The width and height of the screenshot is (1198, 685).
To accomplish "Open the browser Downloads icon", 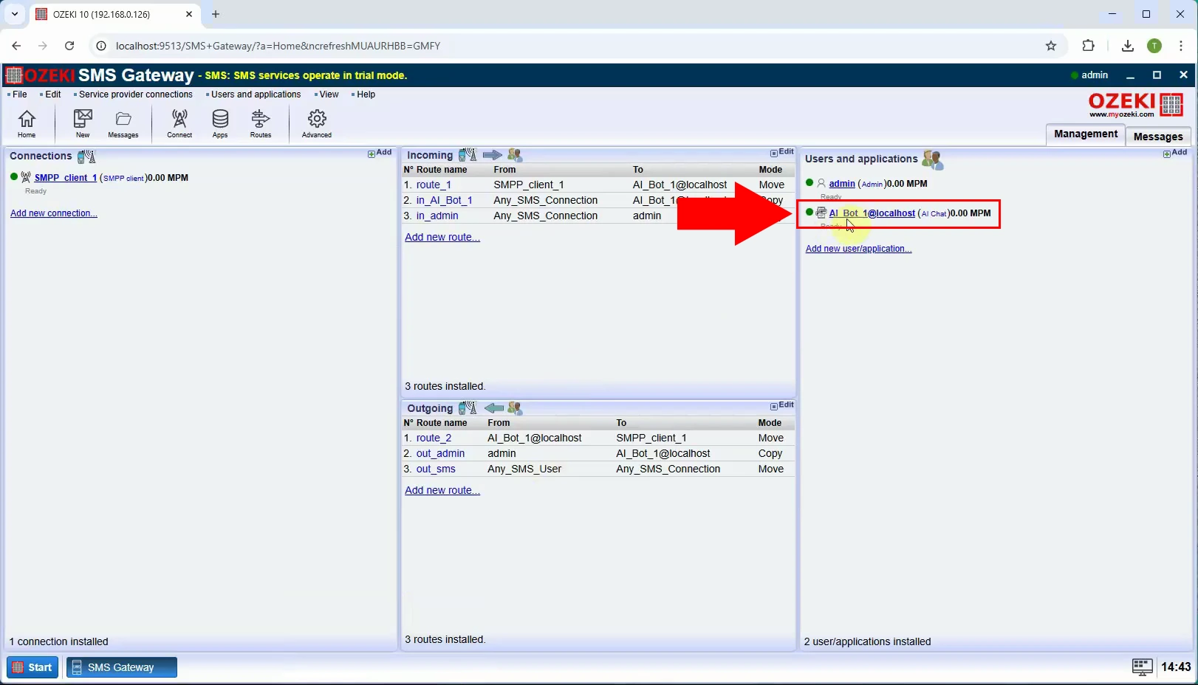I will tap(1127, 46).
